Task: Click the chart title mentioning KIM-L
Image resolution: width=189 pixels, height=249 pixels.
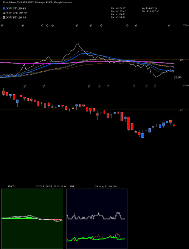Action: (x=38, y=2)
